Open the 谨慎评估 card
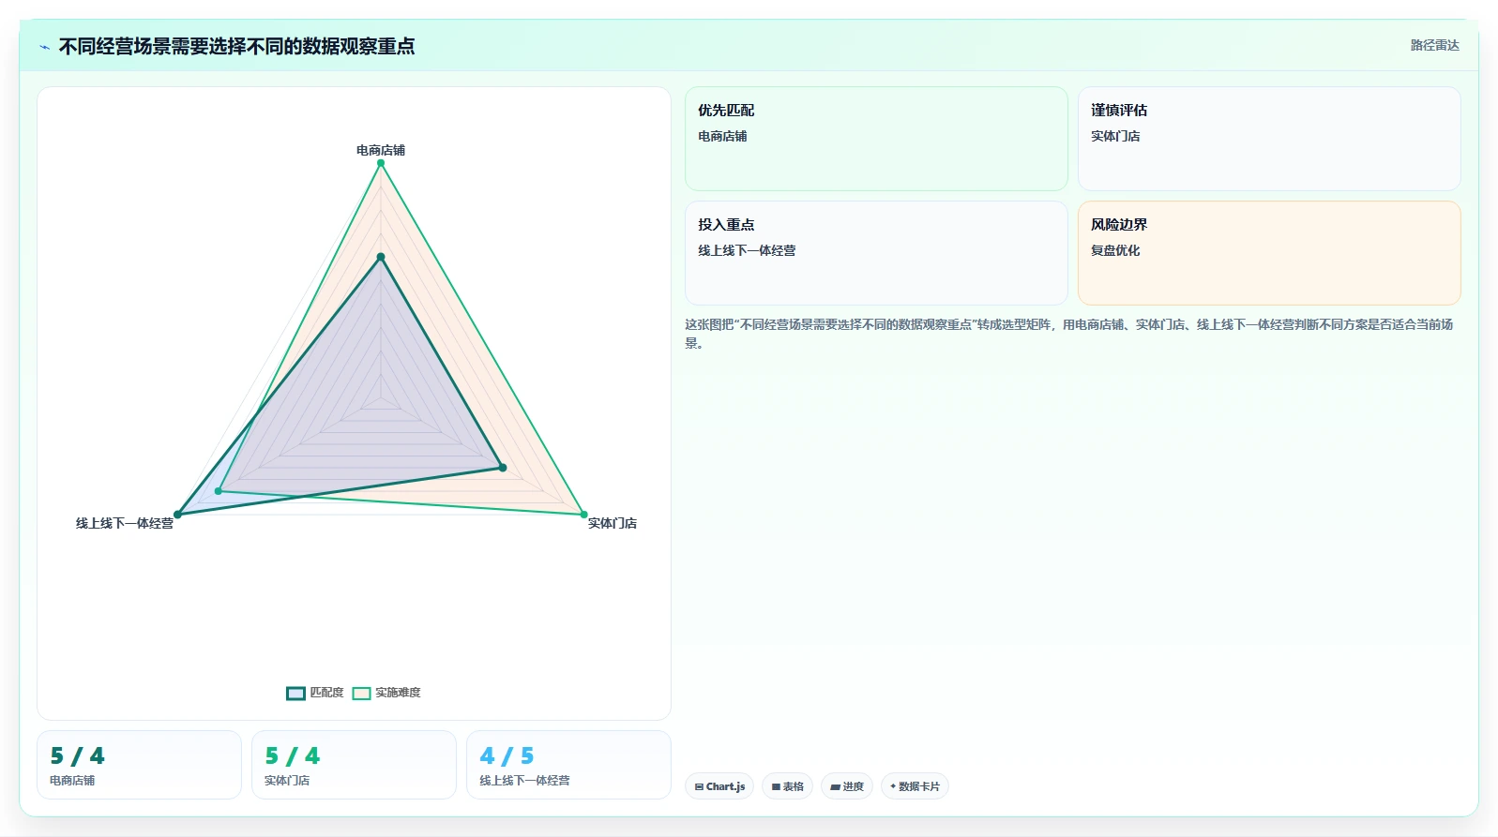The image size is (1498, 837). (1269, 139)
